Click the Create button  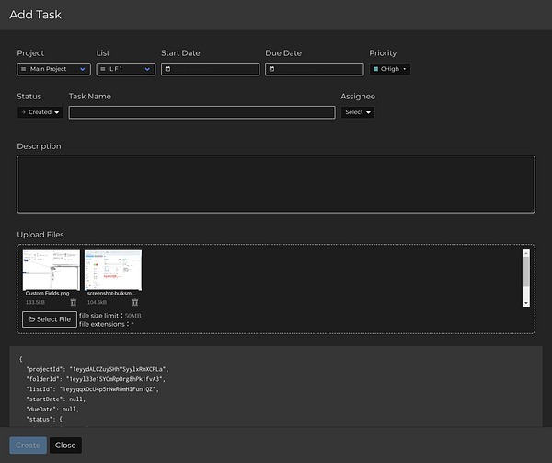pyautogui.click(x=29, y=446)
